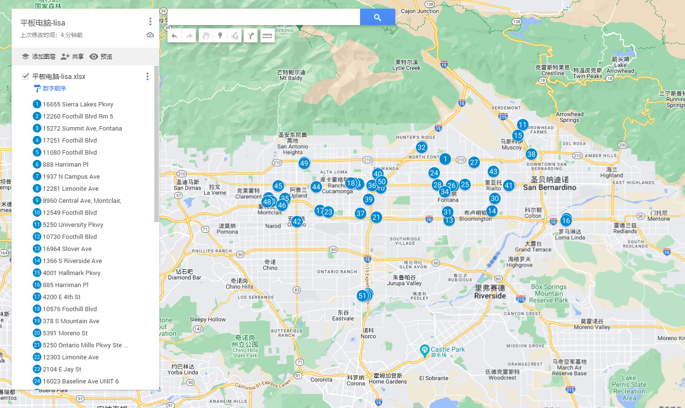Select the hand pan tool

[x=206, y=36]
